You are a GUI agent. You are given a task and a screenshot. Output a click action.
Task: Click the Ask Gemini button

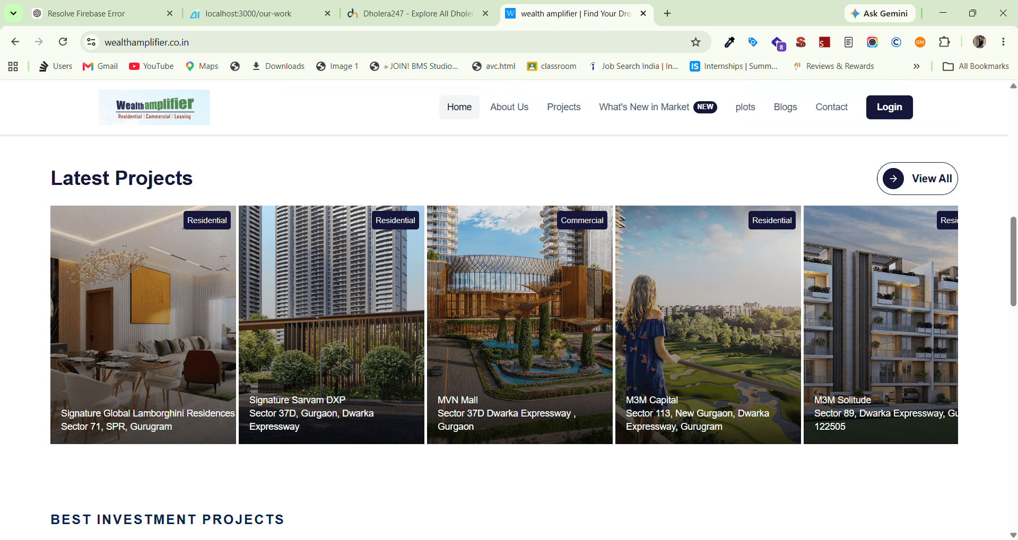click(880, 13)
